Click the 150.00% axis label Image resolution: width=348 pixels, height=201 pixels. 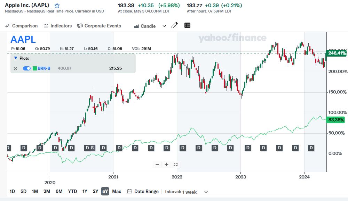tap(337, 92)
